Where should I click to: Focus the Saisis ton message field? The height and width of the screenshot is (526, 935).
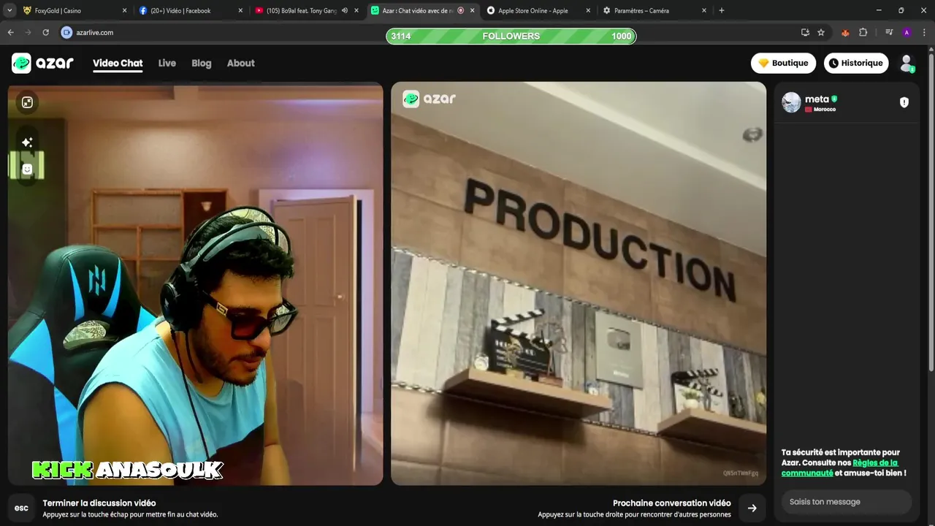(x=847, y=502)
